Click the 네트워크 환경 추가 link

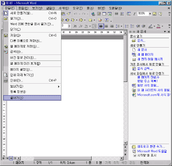pyautogui.click(x=151, y=147)
